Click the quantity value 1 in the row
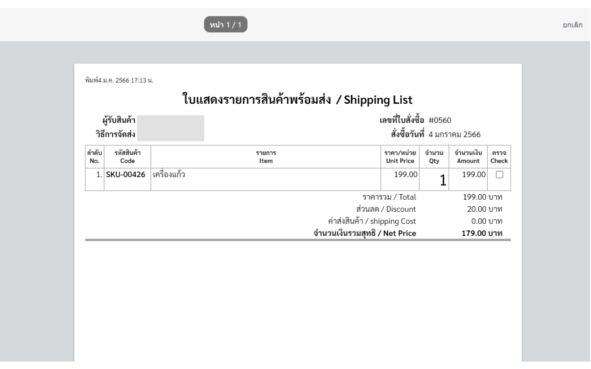 pyautogui.click(x=442, y=181)
